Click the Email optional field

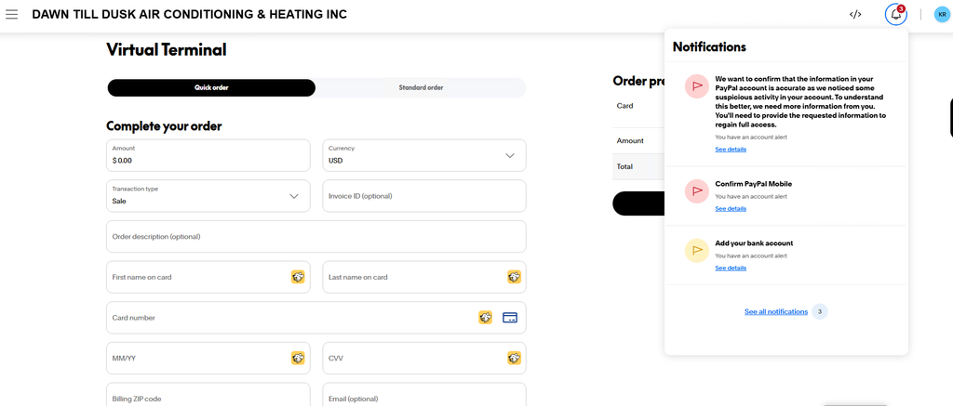(x=424, y=395)
